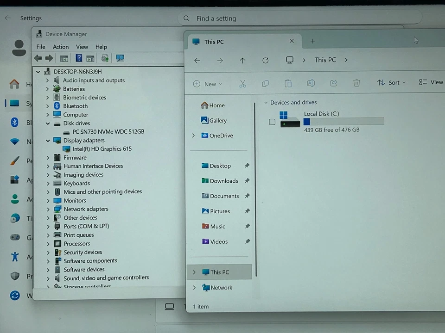The image size is (445, 333).
Task: Close the This PC tab
Action: point(292,41)
